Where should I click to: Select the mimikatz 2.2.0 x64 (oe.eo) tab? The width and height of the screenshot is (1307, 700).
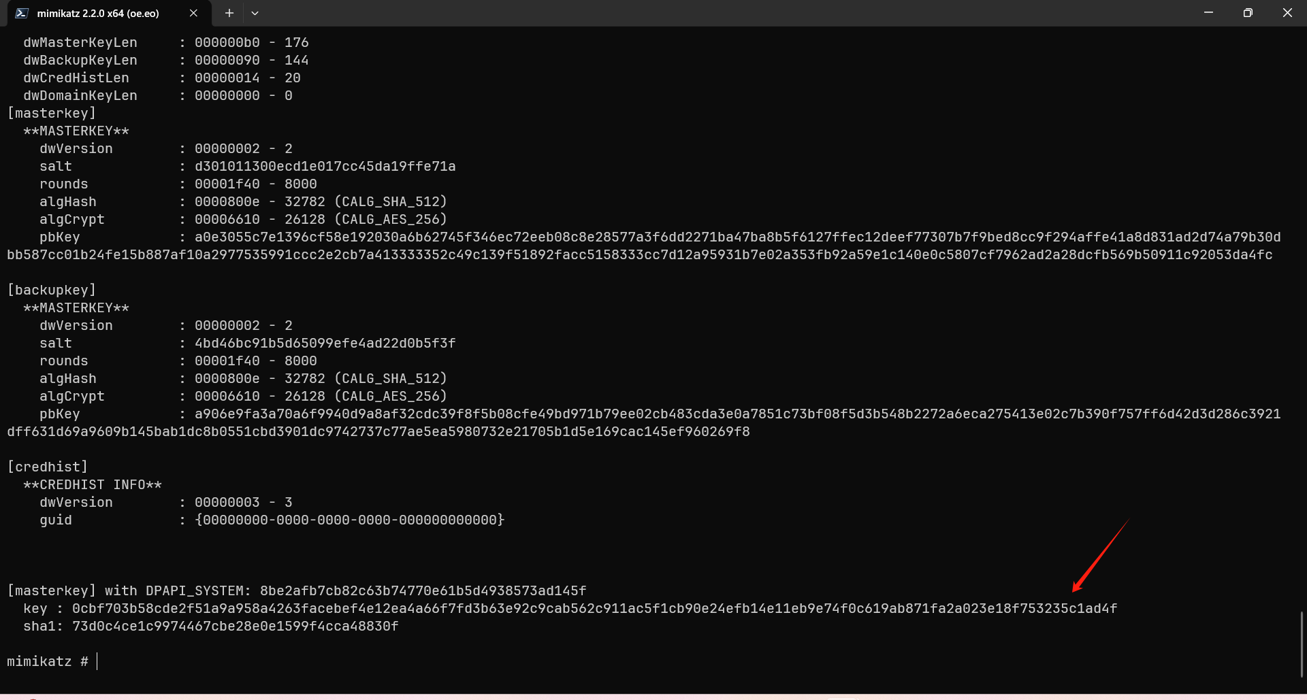tap(98, 13)
